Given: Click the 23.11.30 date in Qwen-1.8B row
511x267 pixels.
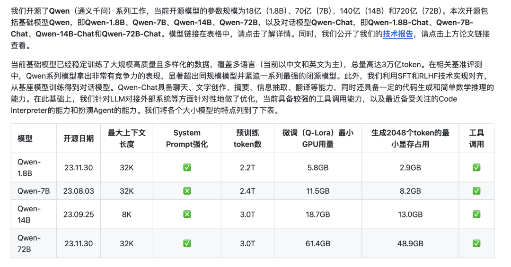Looking at the screenshot, I should (79, 168).
